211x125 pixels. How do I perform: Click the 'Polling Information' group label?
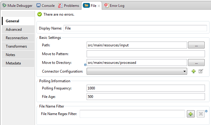pos(55,81)
